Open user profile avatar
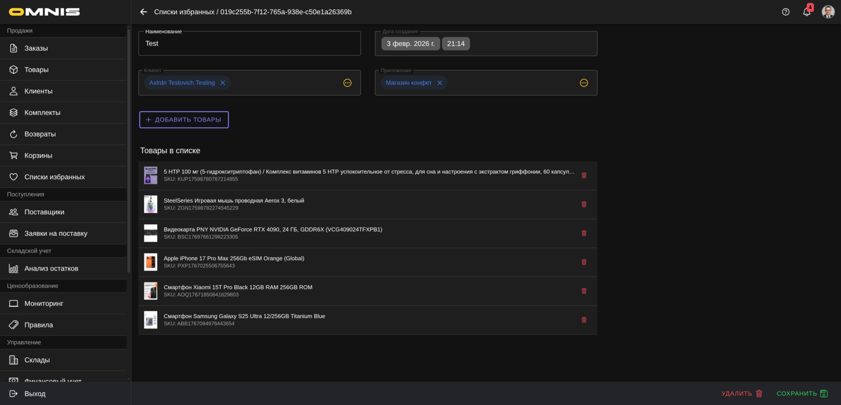Viewport: 841px width, 405px height. [828, 12]
